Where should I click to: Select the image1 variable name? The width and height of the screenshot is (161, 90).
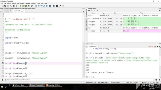click(92, 22)
